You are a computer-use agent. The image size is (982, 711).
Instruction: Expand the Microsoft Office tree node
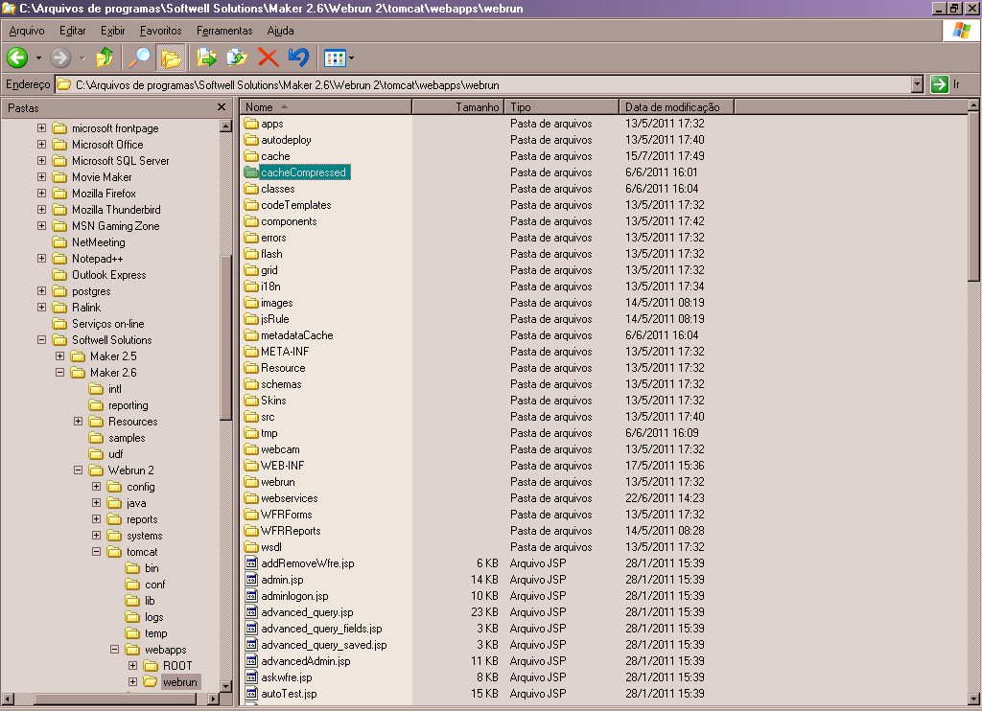pyautogui.click(x=41, y=144)
